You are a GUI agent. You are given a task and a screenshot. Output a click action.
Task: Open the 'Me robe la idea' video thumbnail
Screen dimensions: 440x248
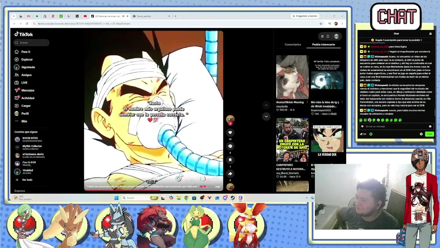[x=327, y=77]
